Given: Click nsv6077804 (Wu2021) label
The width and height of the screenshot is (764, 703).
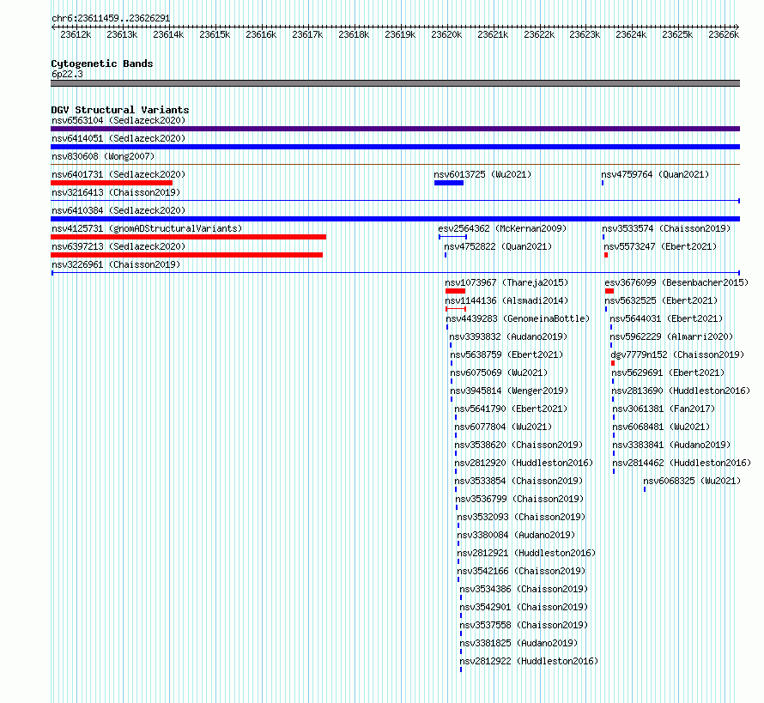Looking at the screenshot, I should (503, 427).
